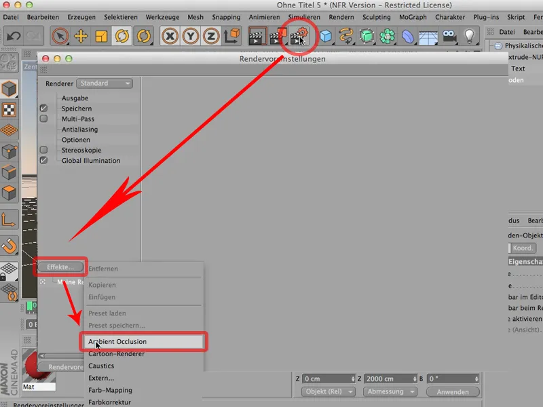Select the checkerboard texture mode icon
The width and height of the screenshot is (543, 407).
tap(10, 110)
